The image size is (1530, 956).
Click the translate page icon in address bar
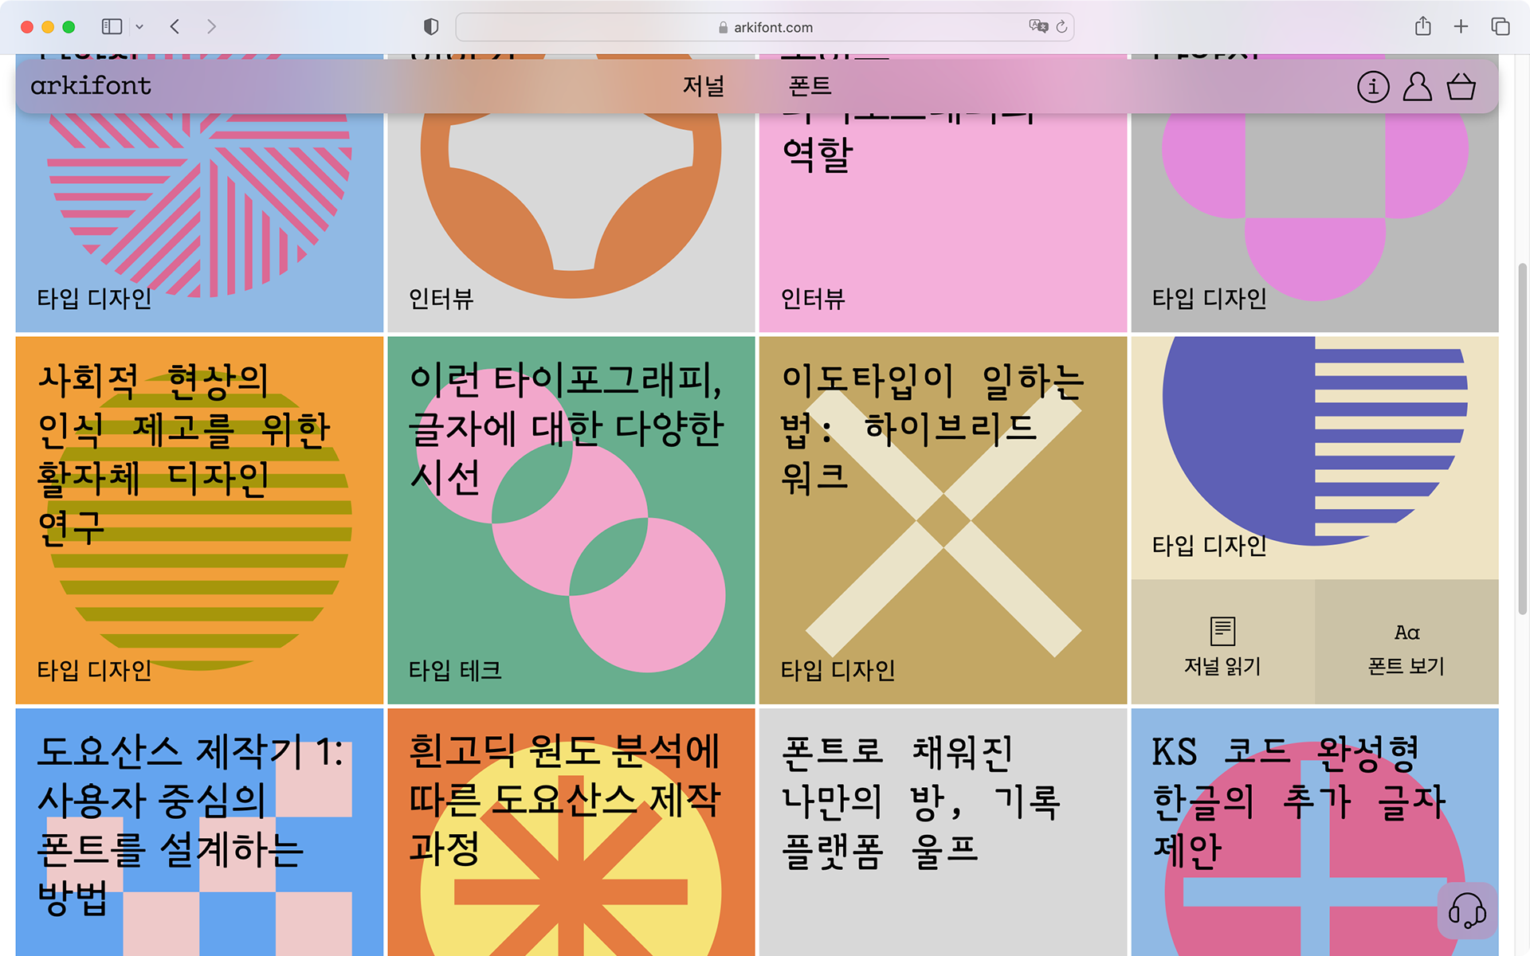[x=1038, y=26]
